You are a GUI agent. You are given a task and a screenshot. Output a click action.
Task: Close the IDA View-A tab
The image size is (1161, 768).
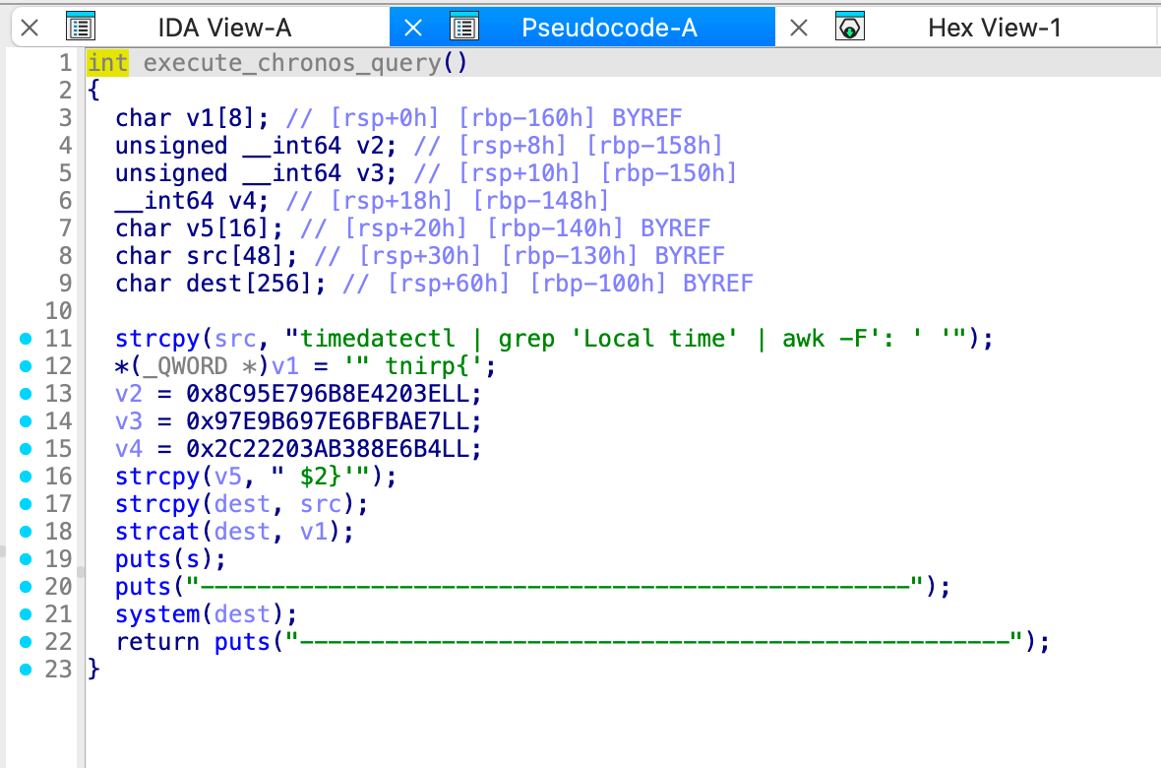coord(31,28)
